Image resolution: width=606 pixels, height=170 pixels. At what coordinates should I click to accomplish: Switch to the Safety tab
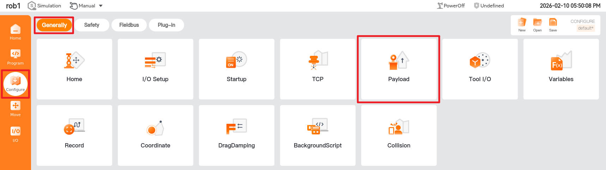92,25
